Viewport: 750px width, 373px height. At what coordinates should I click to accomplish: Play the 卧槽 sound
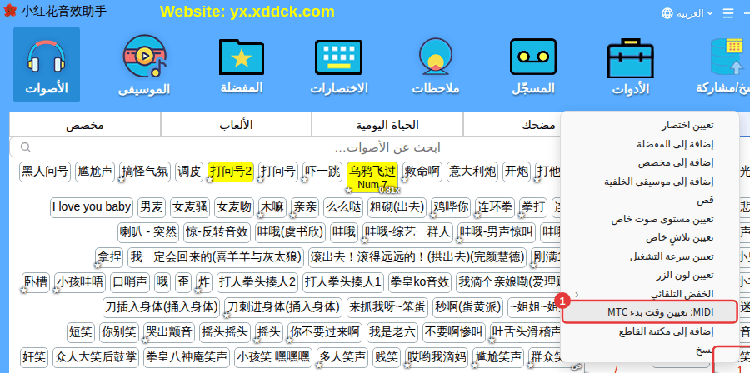[36, 281]
